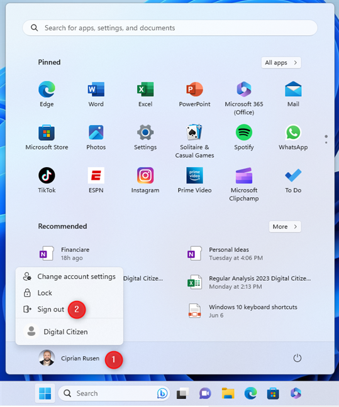This screenshot has width=339, height=407.
Task: Launch the ESPN app
Action: [x=96, y=180]
